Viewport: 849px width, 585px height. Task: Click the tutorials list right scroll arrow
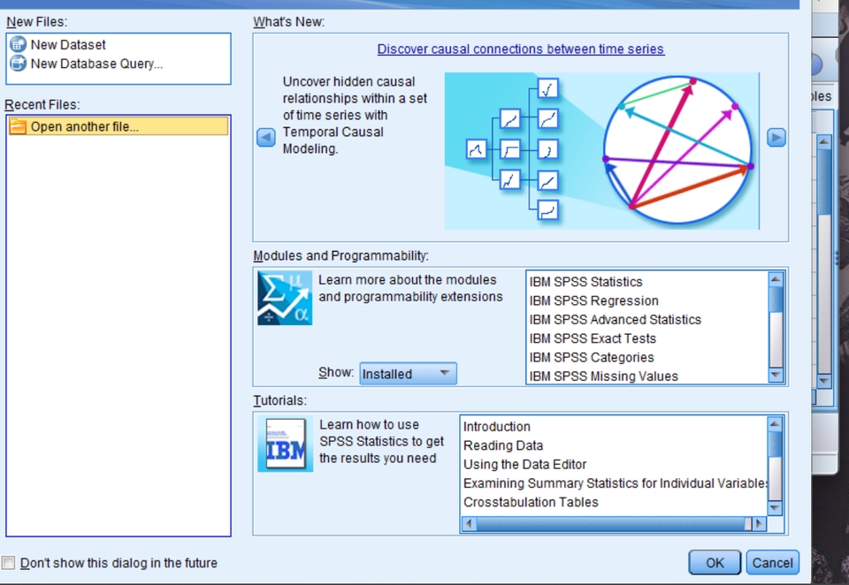[759, 523]
